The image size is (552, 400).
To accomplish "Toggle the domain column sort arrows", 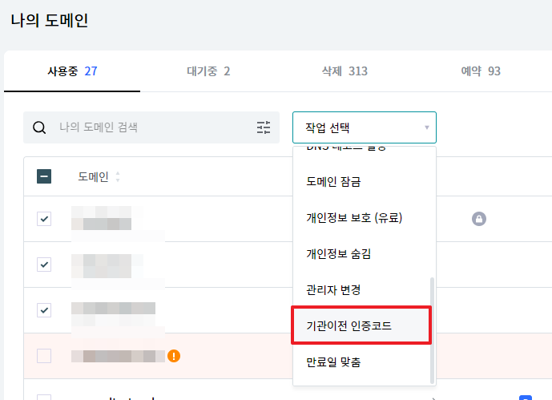I will click(118, 177).
